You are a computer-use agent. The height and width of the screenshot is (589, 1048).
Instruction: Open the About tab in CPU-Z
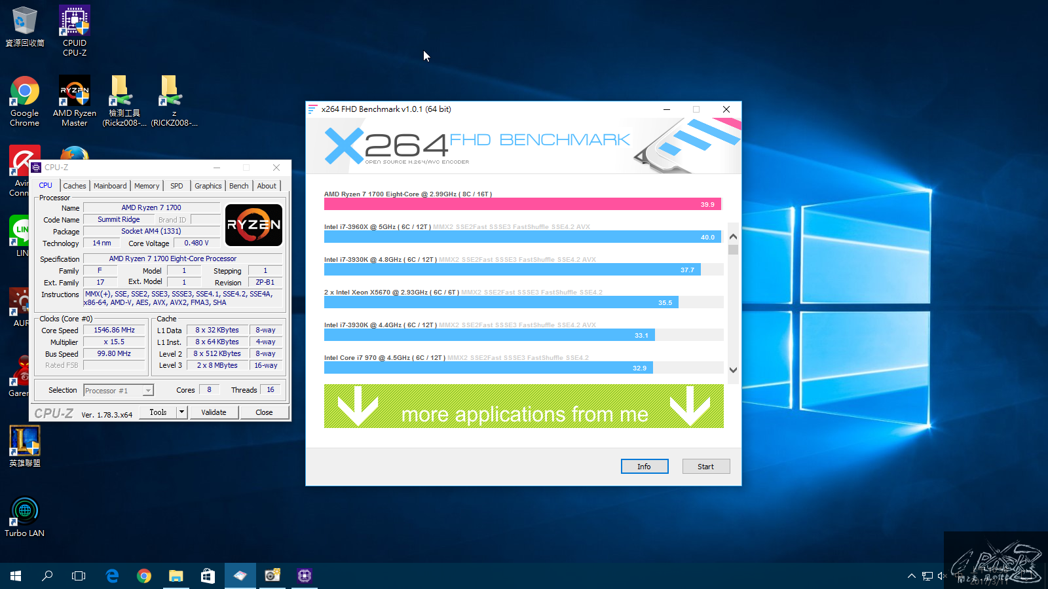click(x=267, y=187)
